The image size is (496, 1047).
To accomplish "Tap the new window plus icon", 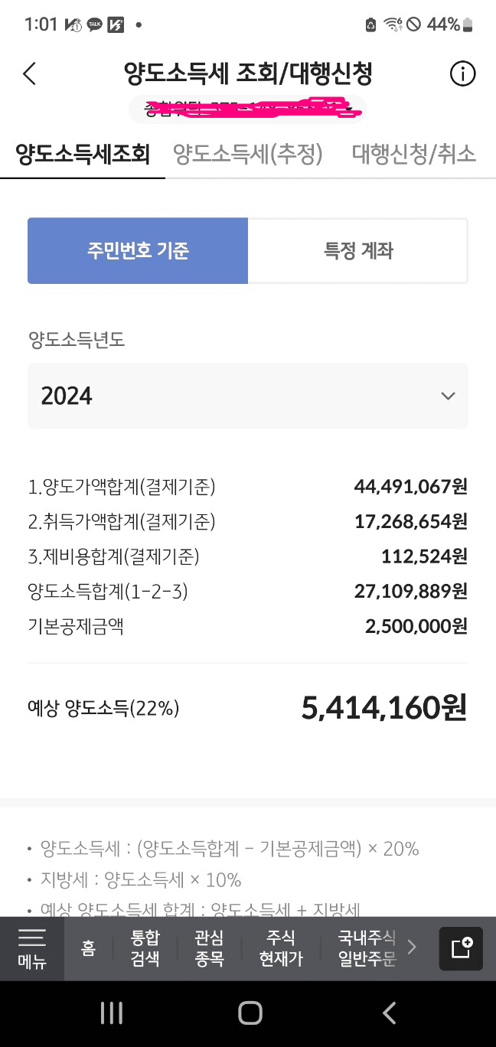I will click(x=461, y=948).
